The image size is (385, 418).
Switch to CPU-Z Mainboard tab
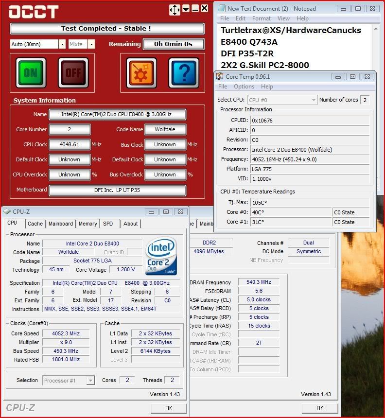pyautogui.click(x=61, y=224)
